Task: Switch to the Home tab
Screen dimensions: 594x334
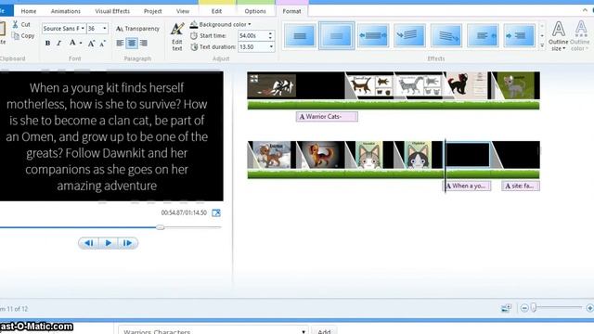Action: (x=29, y=11)
